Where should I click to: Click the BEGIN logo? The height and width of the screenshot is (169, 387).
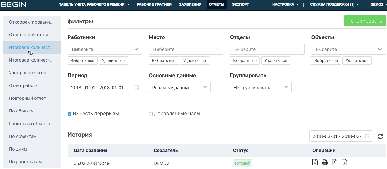(13, 4)
